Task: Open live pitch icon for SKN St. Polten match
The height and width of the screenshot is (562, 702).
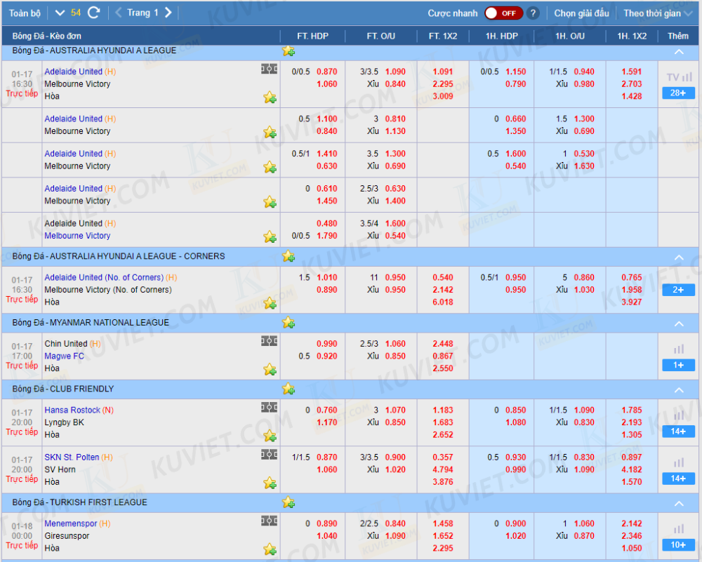Action: (x=269, y=455)
